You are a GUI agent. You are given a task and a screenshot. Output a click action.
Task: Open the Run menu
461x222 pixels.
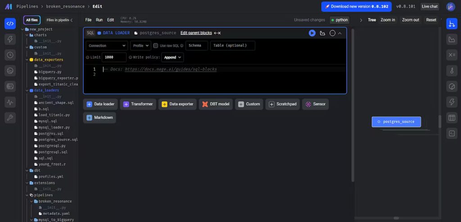[x=99, y=20]
